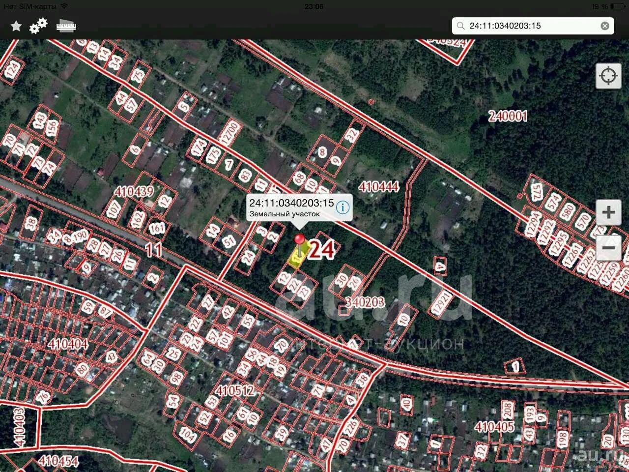
Task: Select cadastral block label 410444
Action: (378, 187)
